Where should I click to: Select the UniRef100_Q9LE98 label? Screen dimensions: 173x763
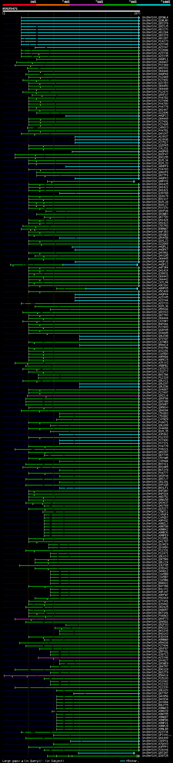(155, 336)
